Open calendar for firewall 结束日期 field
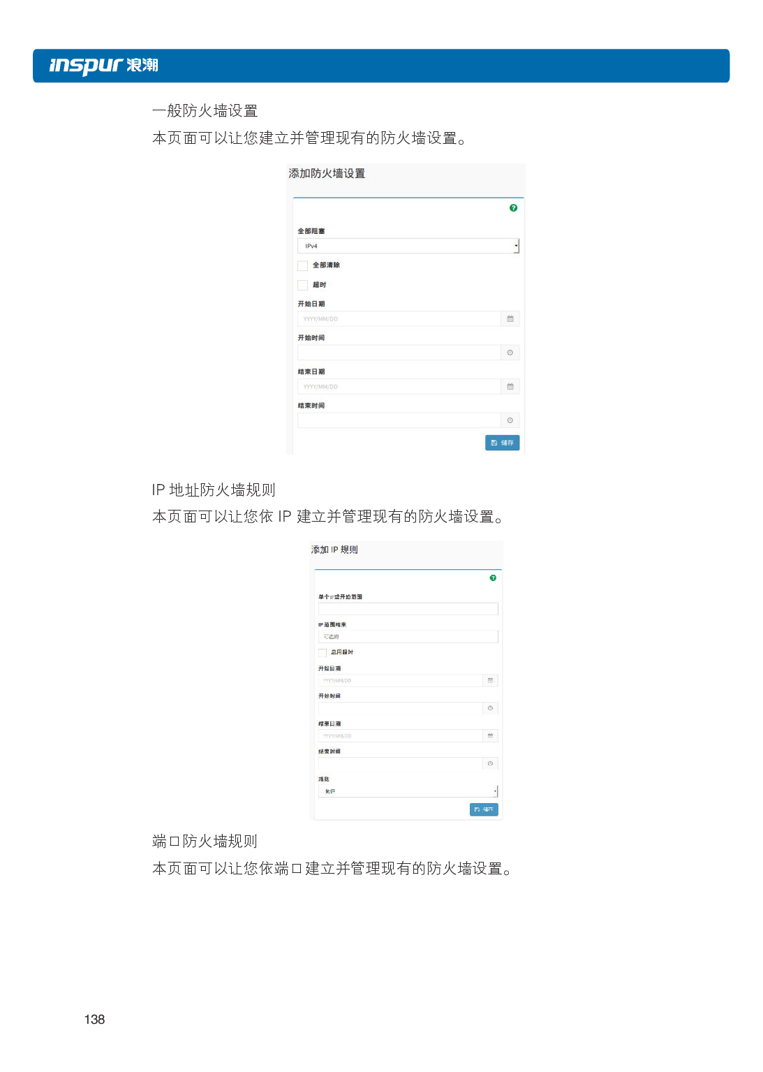763x1072 pixels. pos(510,387)
